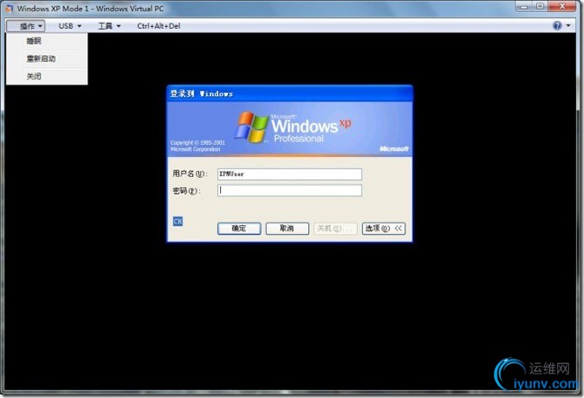Collapse options with the 选项 << button
The height and width of the screenshot is (398, 584).
383,228
